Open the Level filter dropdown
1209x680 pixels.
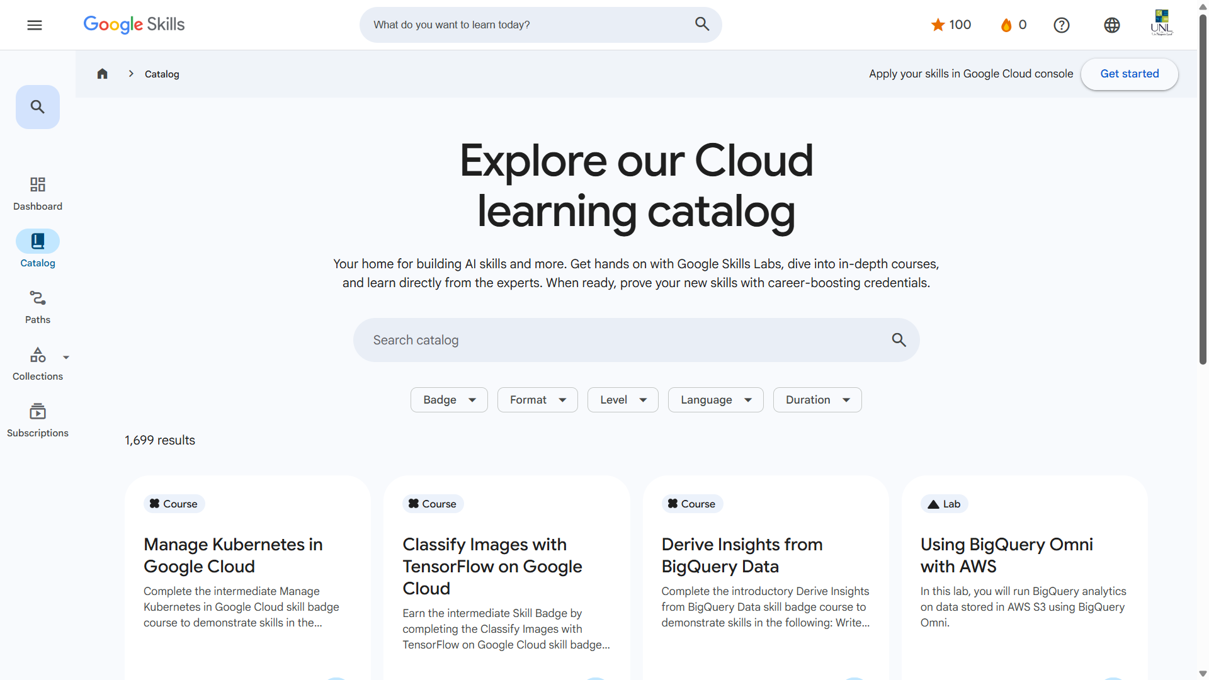(x=623, y=400)
